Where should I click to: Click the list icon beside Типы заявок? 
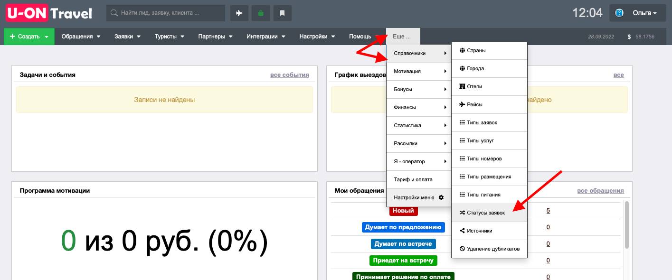[462, 122]
